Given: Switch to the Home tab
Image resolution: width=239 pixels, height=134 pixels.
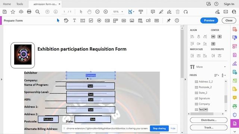Looking at the screenshot, I should pyautogui.click(x=7, y=4).
